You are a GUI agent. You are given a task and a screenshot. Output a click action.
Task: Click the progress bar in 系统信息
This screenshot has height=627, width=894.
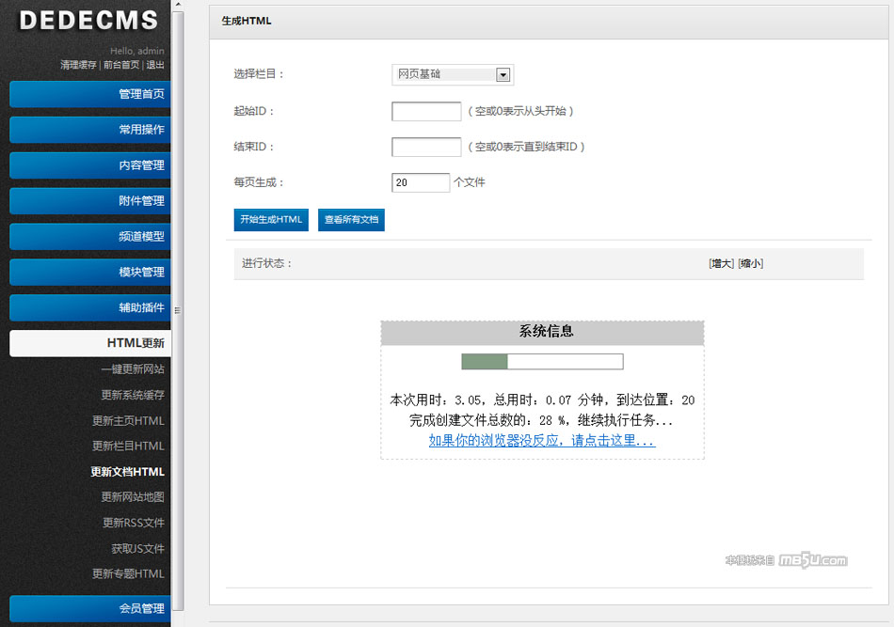click(542, 362)
